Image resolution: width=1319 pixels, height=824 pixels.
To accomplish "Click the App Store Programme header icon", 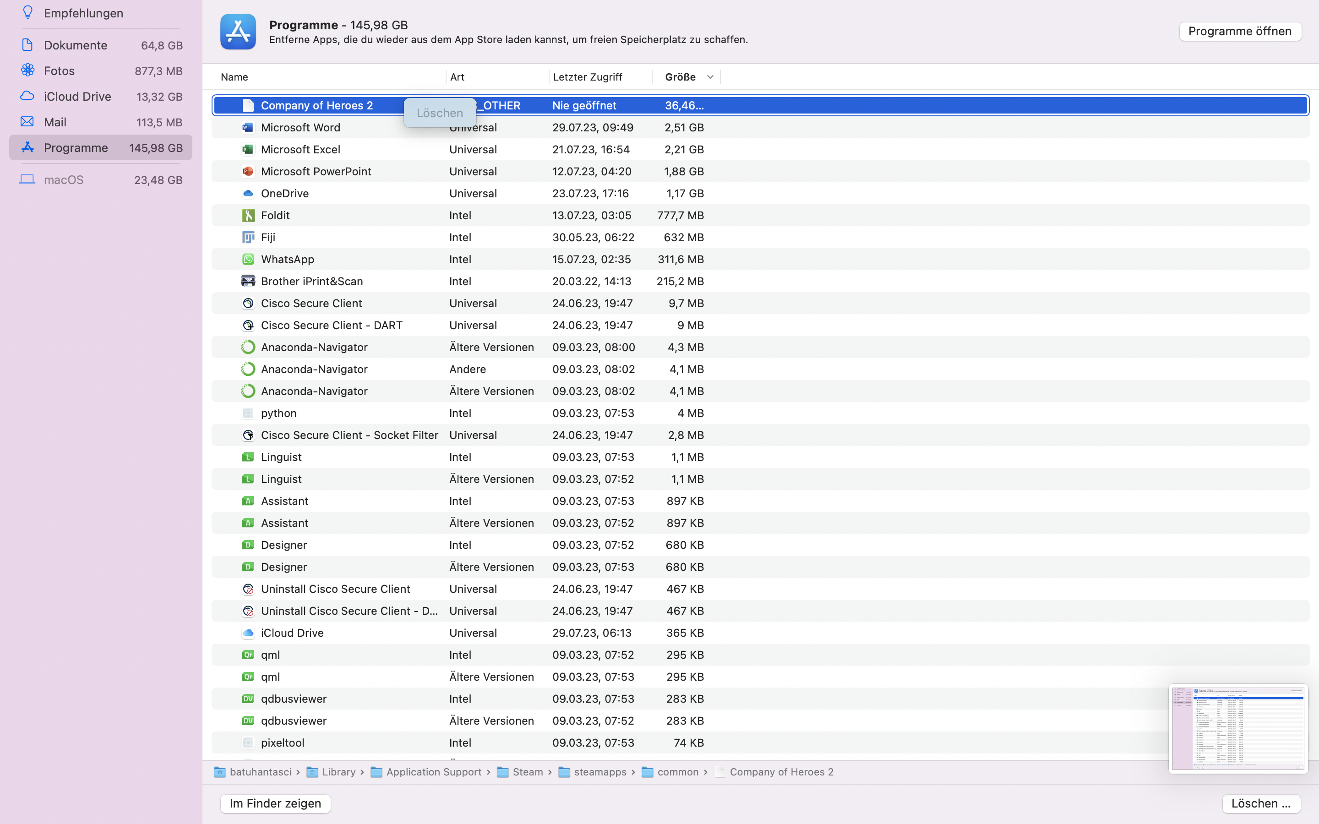I will [x=238, y=32].
